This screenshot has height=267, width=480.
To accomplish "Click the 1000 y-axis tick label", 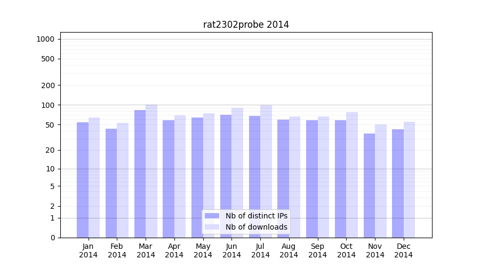I will tap(45, 39).
